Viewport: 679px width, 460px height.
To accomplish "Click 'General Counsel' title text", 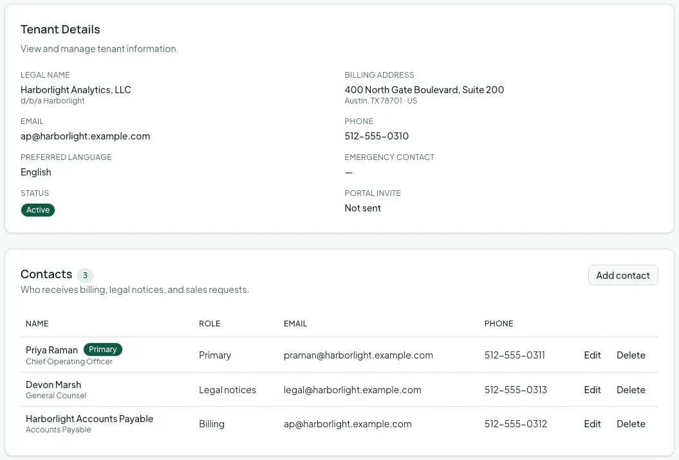I will 56,396.
